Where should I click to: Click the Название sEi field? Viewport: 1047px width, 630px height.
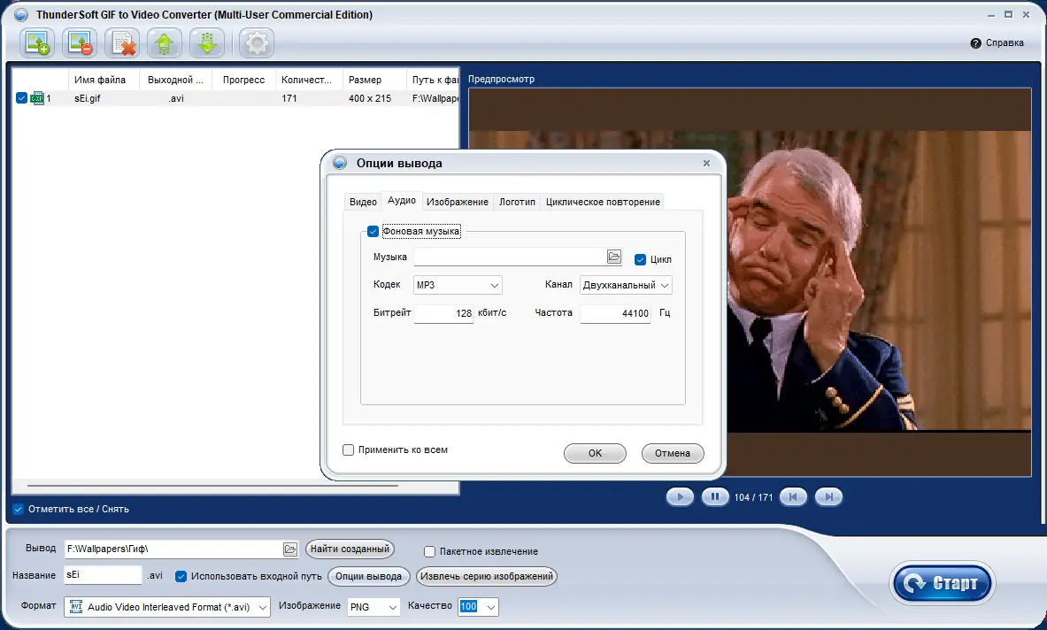pyautogui.click(x=103, y=574)
